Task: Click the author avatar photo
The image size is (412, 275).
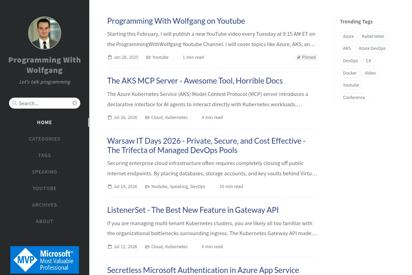Action: point(45,33)
